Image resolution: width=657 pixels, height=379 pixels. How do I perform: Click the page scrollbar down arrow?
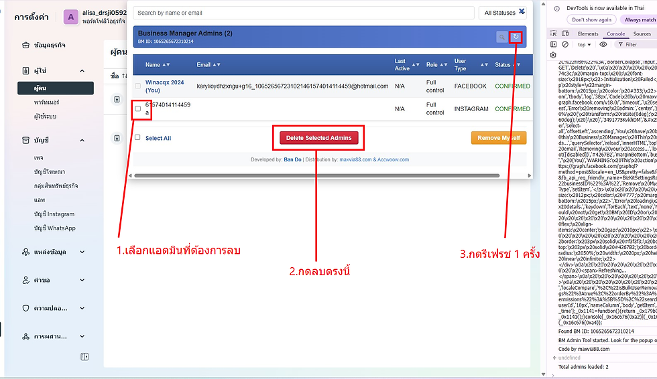coord(544,374)
